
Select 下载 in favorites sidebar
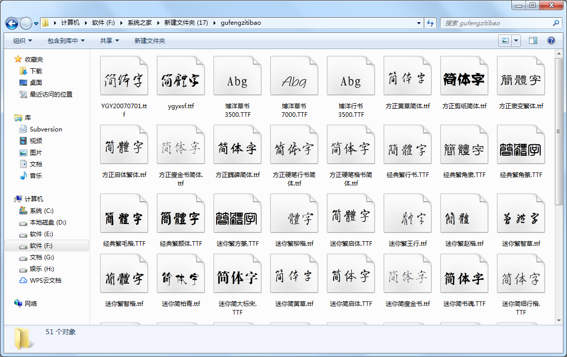point(36,71)
